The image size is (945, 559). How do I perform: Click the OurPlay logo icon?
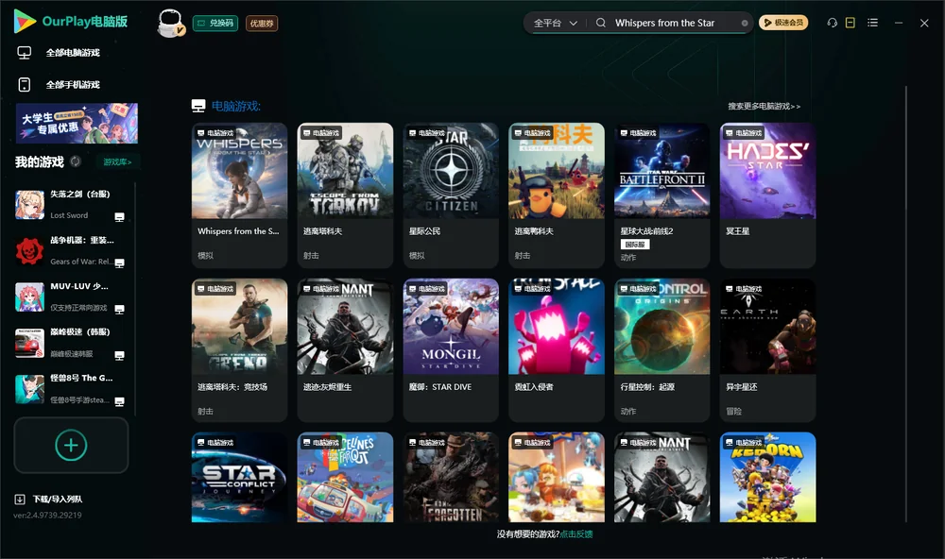click(x=25, y=21)
